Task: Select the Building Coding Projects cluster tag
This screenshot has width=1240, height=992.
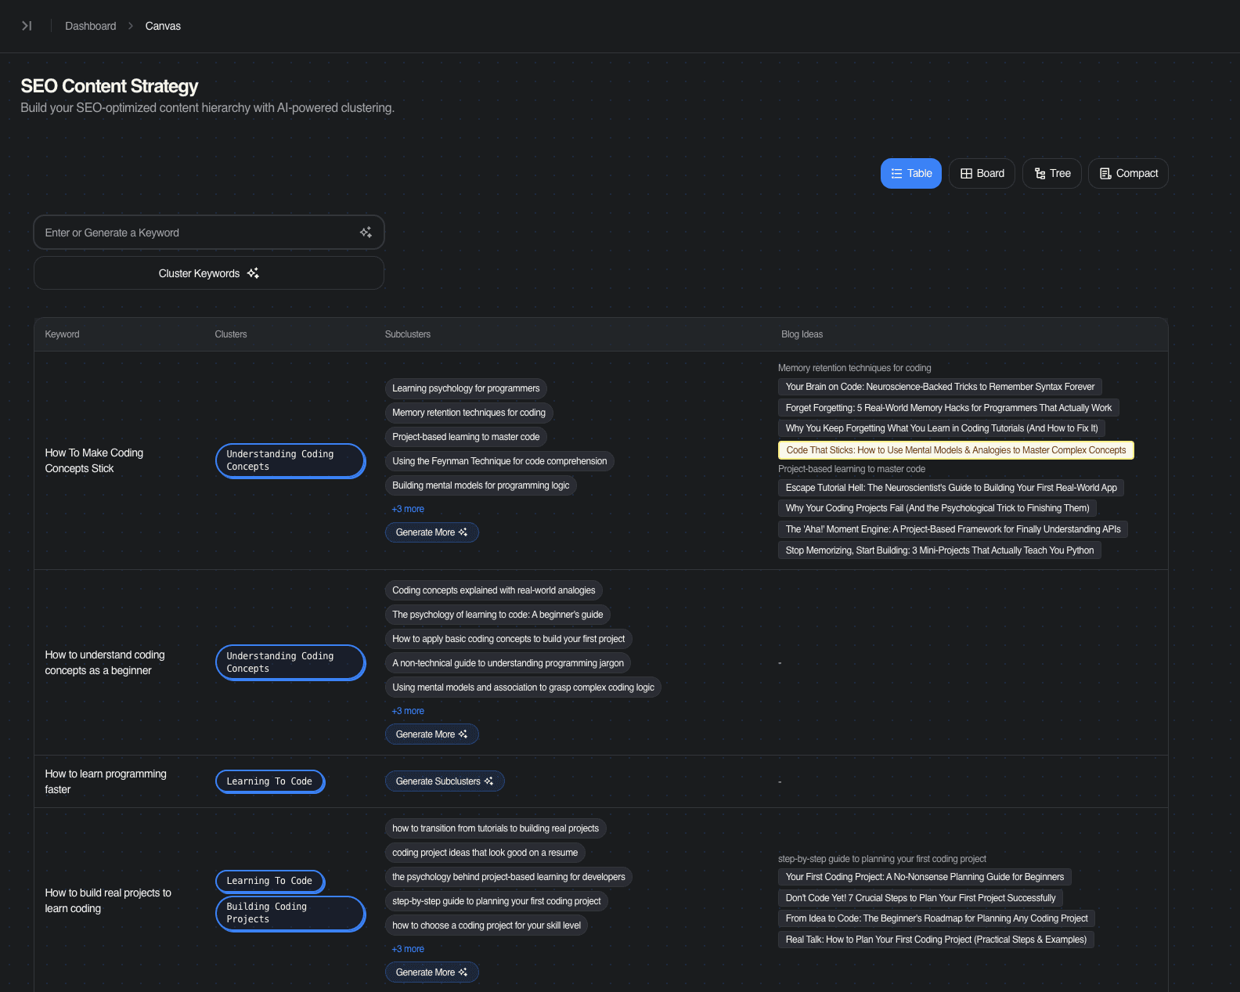Action: click(x=290, y=913)
